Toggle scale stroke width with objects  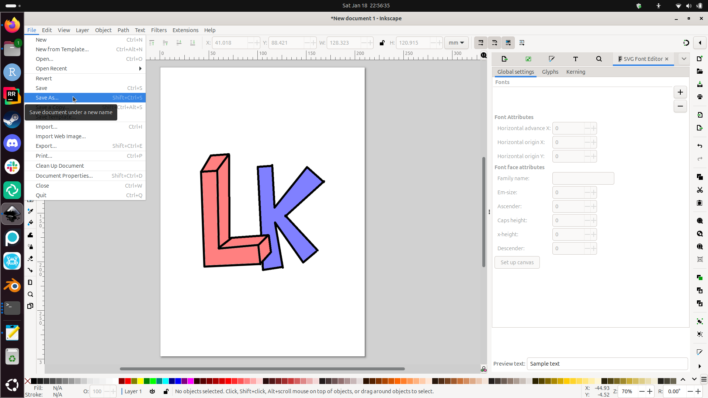click(x=480, y=43)
